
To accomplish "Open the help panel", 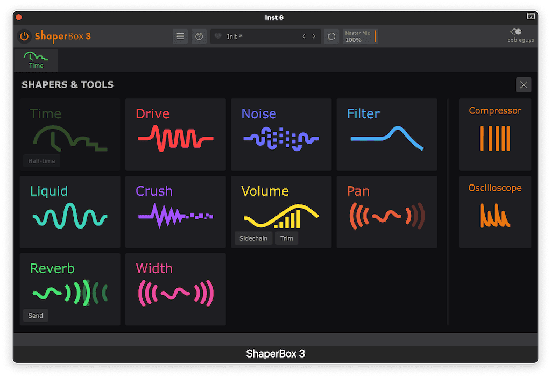I will [x=199, y=36].
